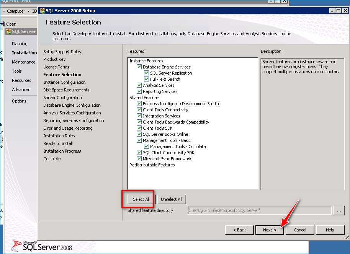Open Maintenance page in Installation Center
This screenshot has height=254, width=350.
(x=23, y=62)
